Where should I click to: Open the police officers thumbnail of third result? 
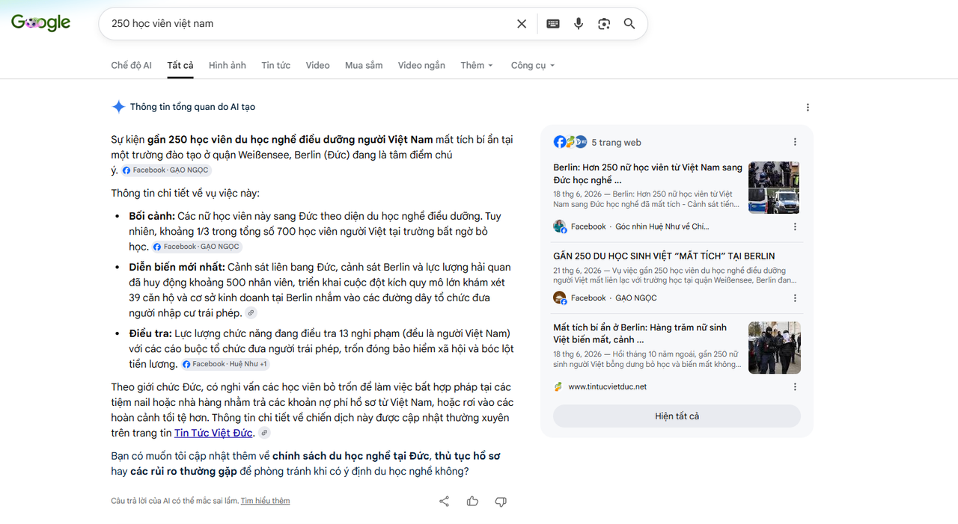click(774, 348)
